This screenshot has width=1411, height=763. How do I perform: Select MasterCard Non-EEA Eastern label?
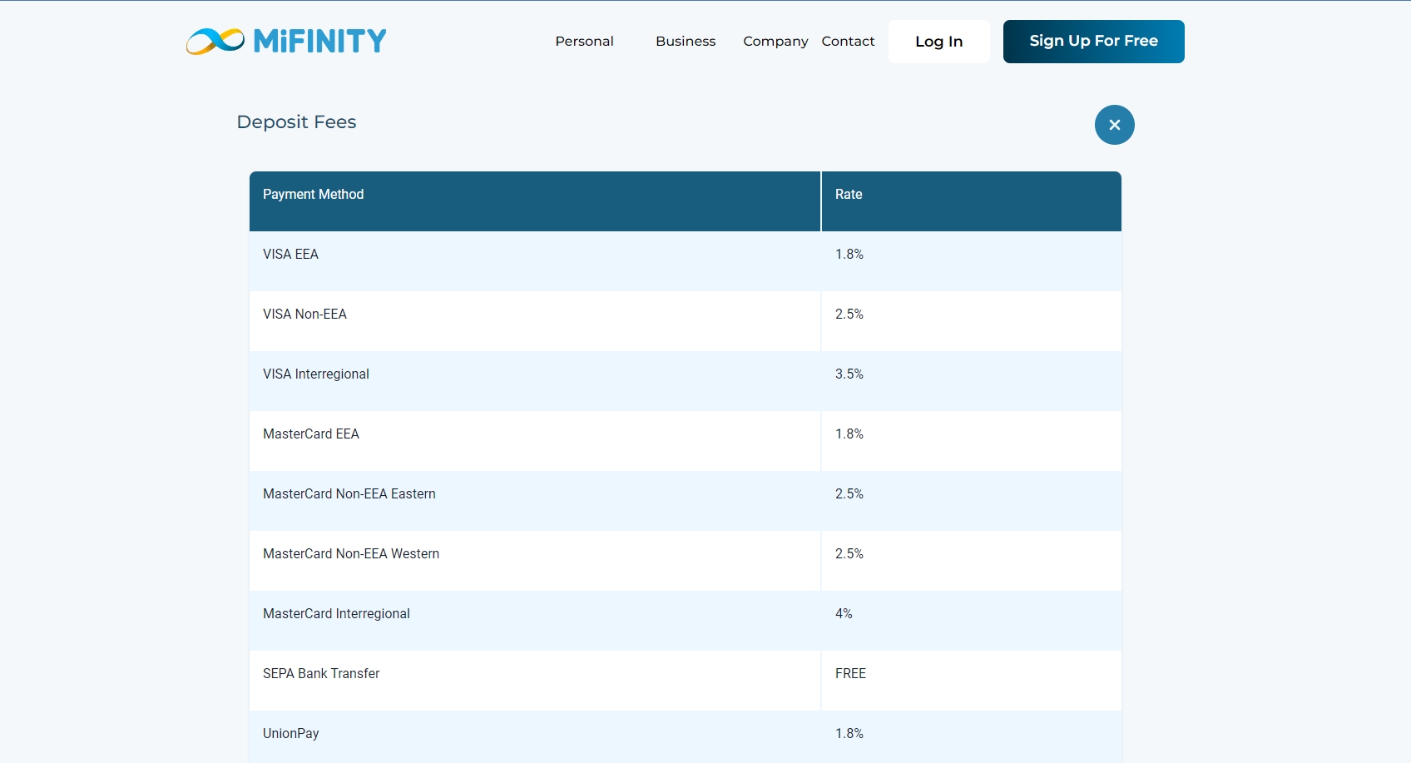pyautogui.click(x=349, y=494)
